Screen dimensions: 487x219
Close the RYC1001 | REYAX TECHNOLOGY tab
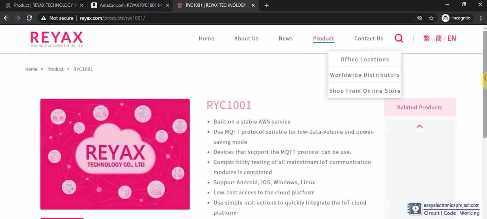click(x=253, y=5)
